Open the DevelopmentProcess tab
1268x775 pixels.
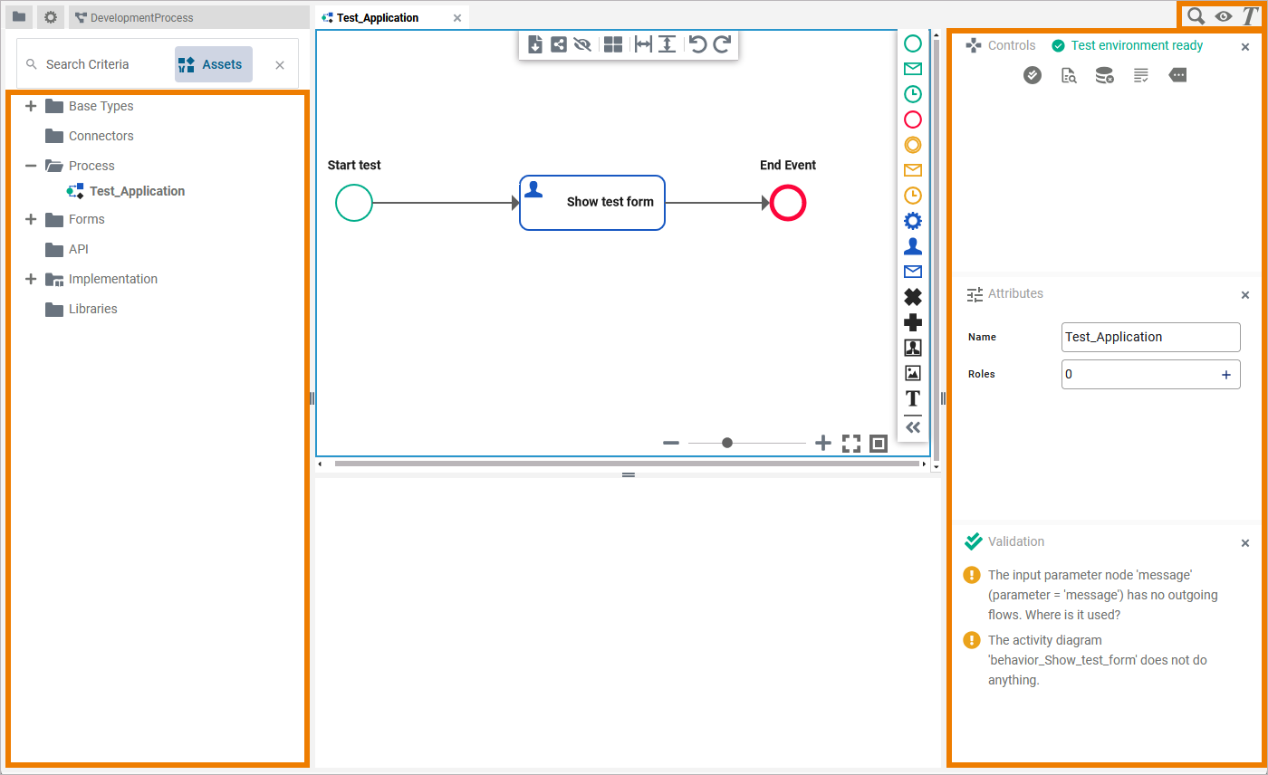click(x=141, y=17)
